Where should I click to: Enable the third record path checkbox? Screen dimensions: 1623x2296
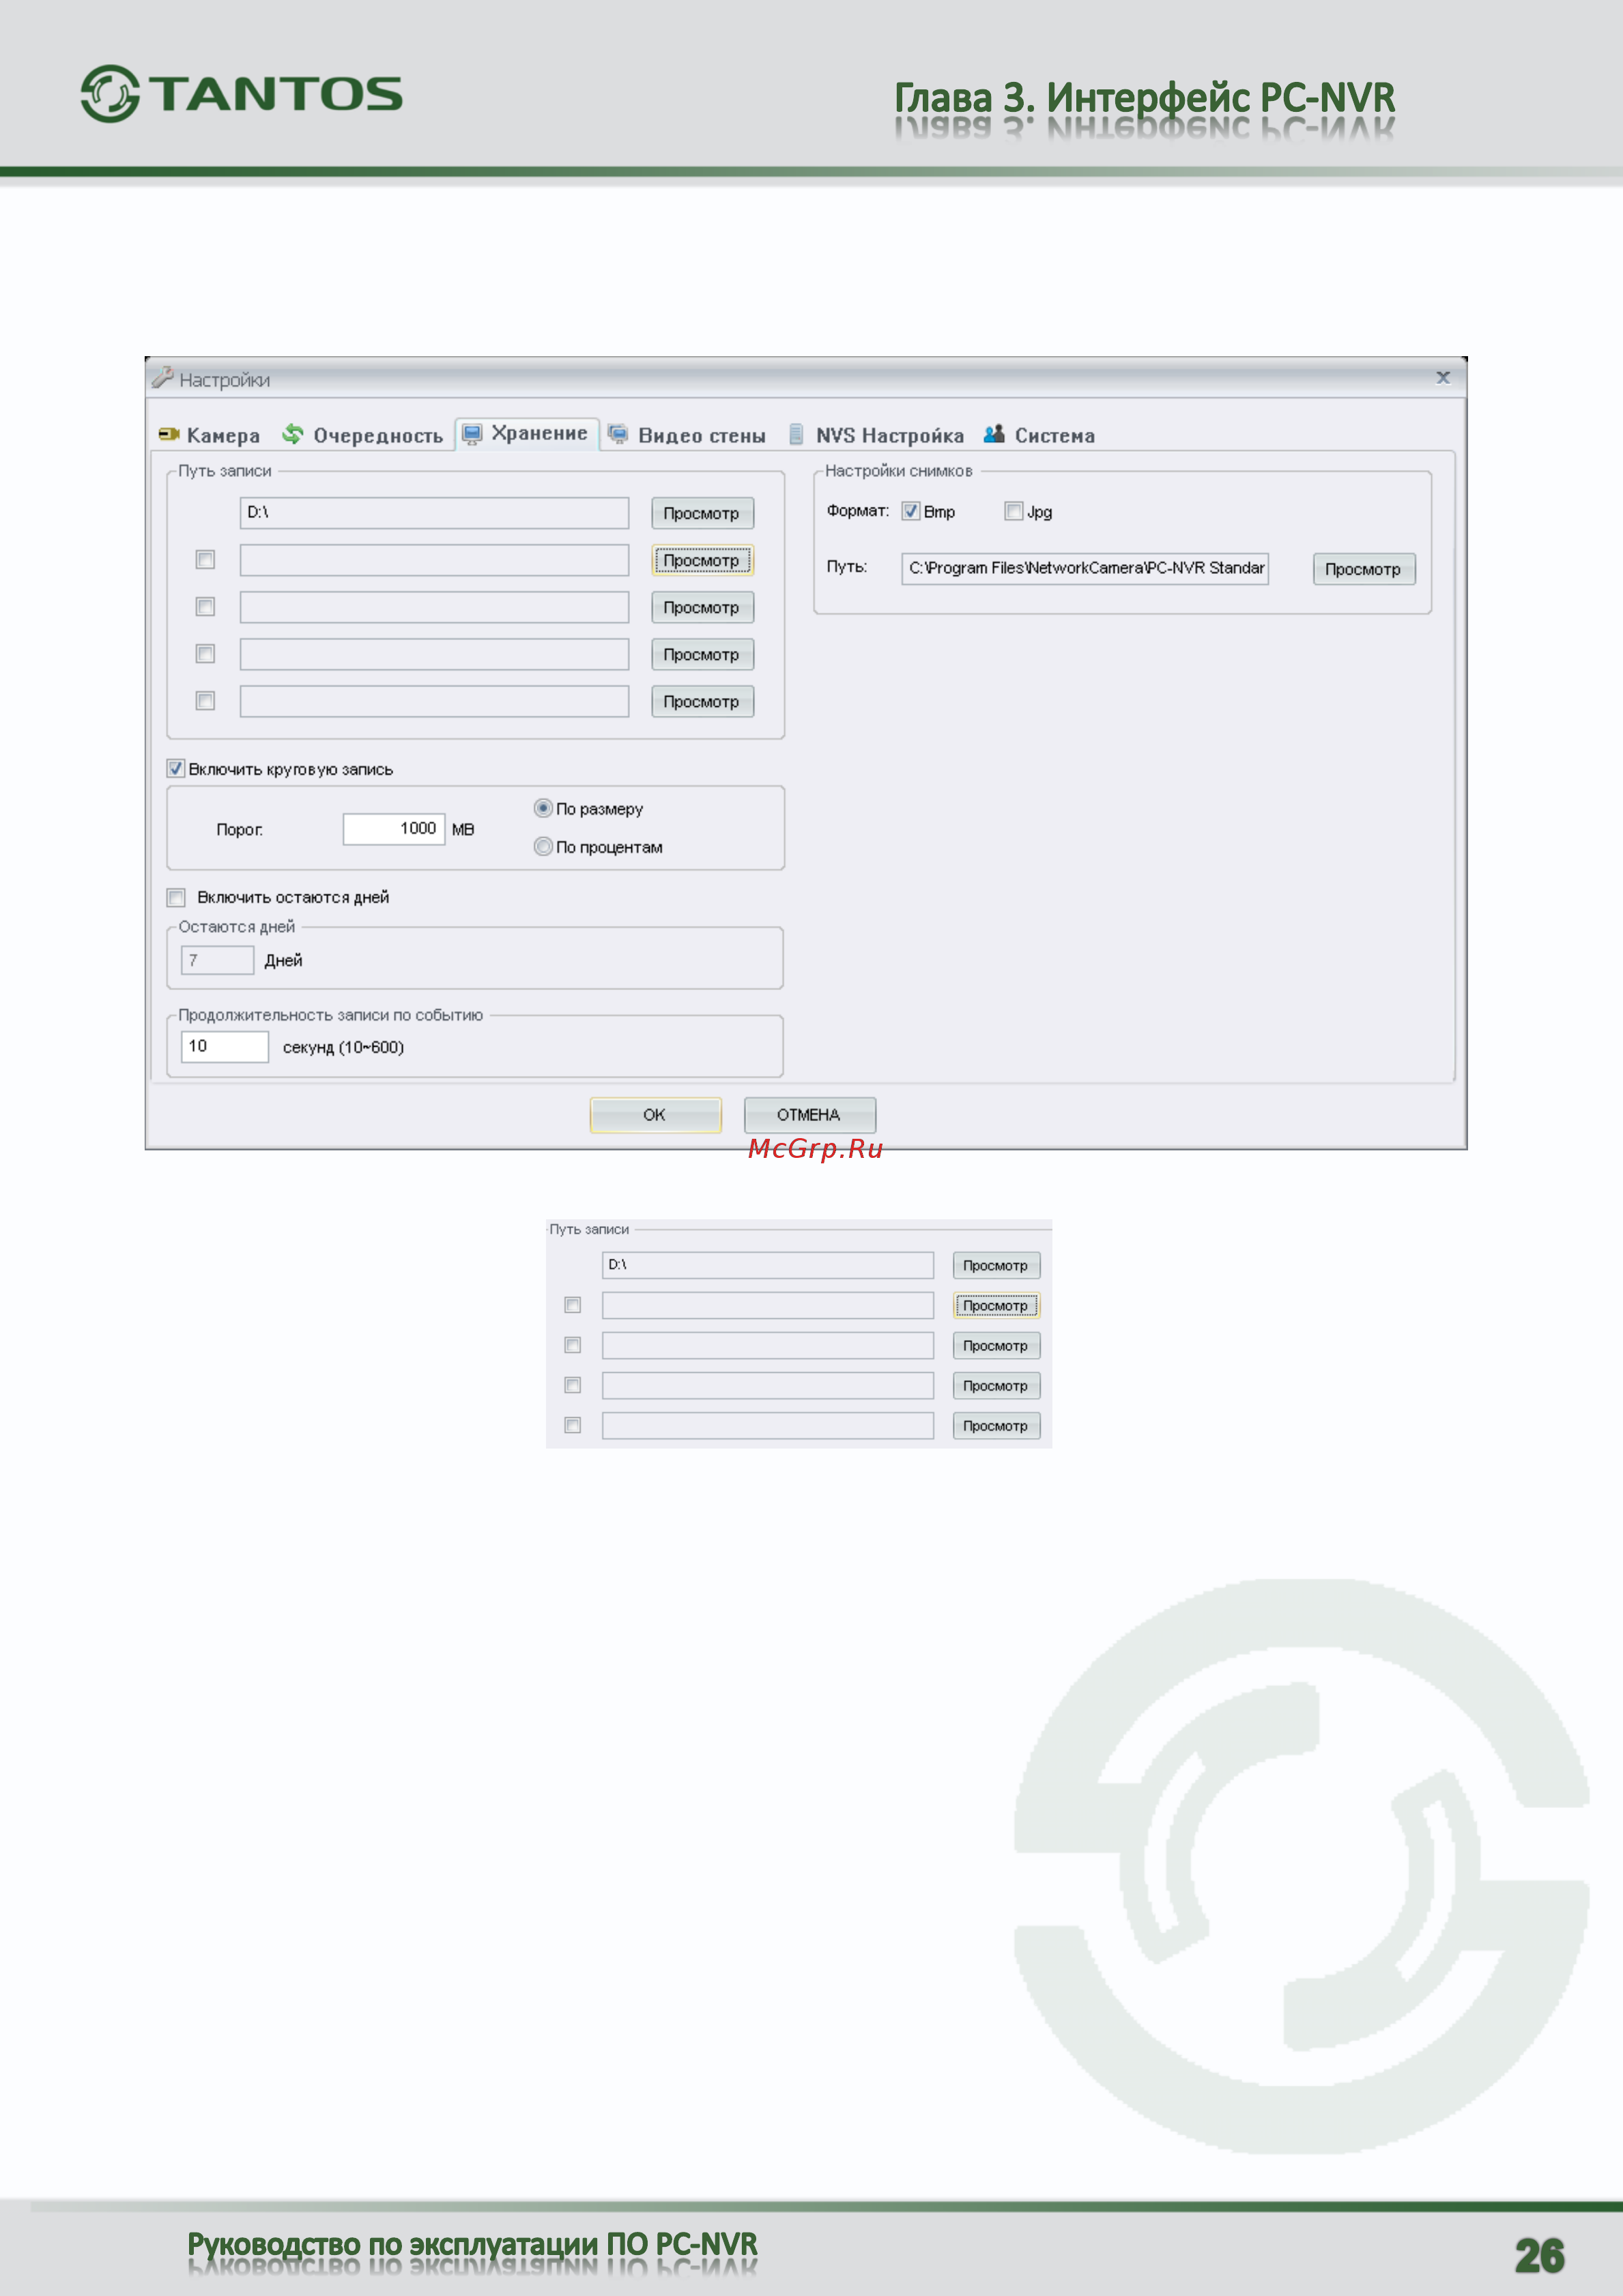tap(205, 606)
